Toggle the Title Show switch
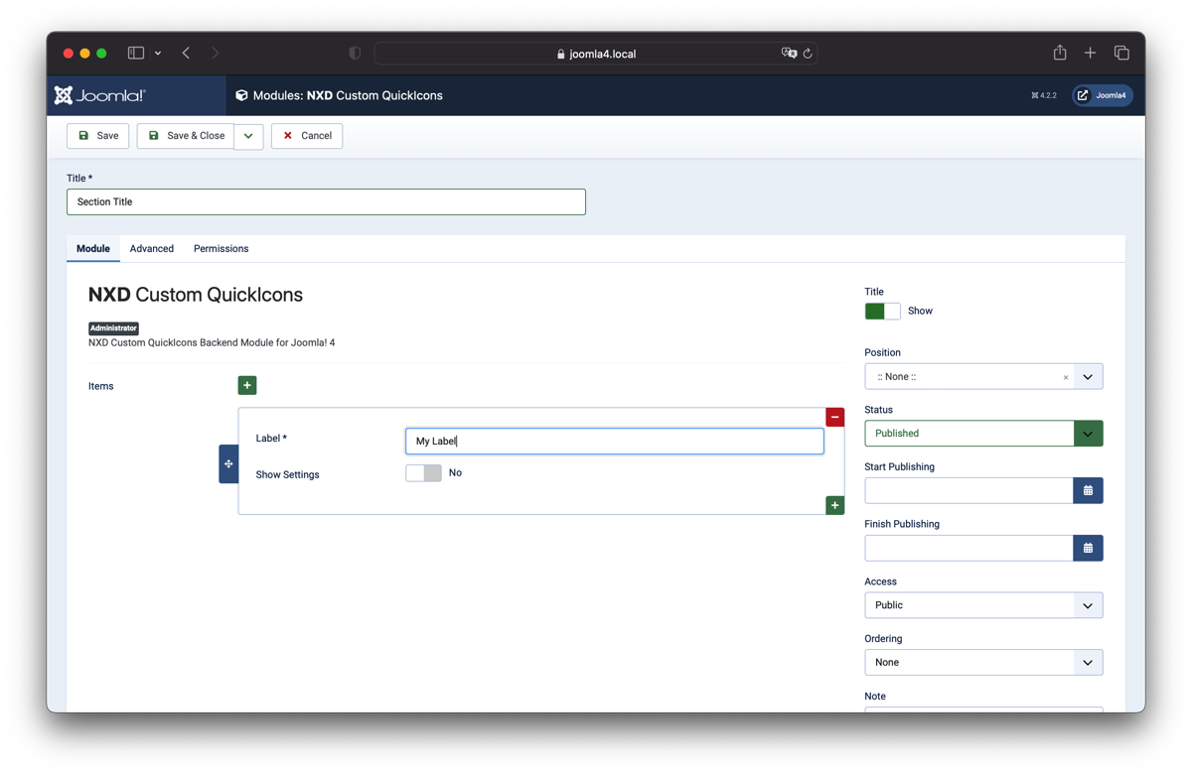The width and height of the screenshot is (1192, 774). pyautogui.click(x=882, y=311)
